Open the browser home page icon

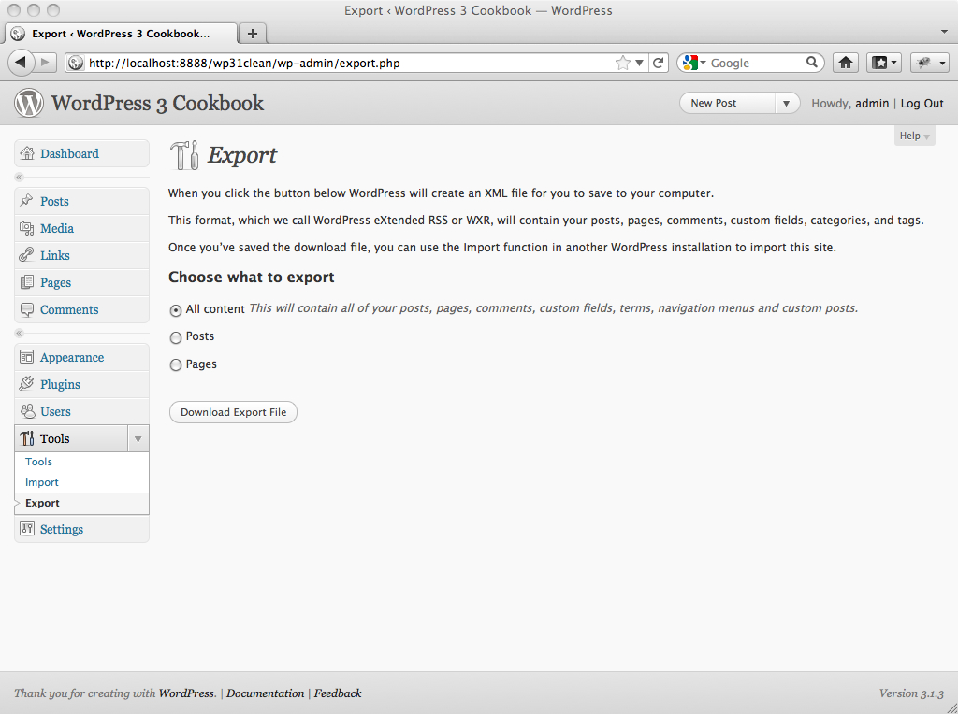(x=846, y=63)
